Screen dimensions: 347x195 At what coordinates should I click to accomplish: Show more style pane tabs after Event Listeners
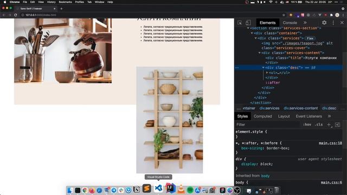point(329,116)
